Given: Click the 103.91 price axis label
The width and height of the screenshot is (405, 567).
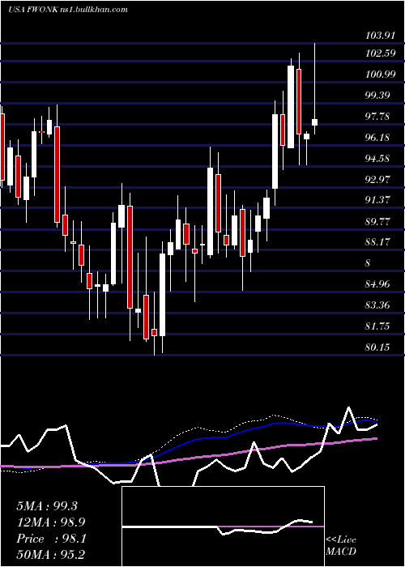Looking at the screenshot, I should click(381, 36).
